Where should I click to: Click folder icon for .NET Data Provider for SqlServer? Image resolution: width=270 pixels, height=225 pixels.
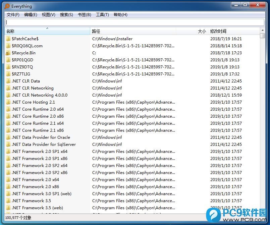(8, 145)
